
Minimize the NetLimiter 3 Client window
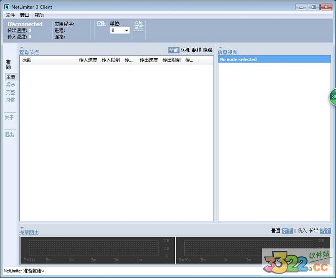(301, 7)
